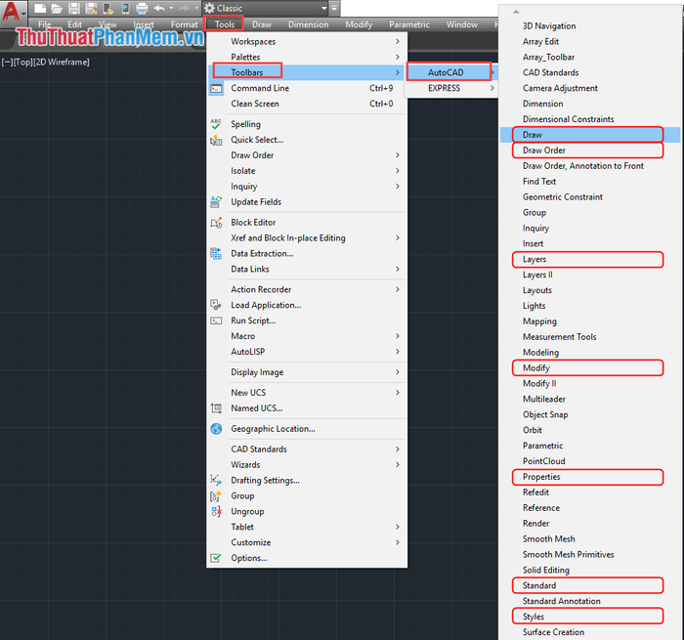Click the Undo arrow icon

coord(159,8)
